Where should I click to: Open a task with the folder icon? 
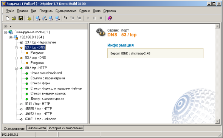[14, 18]
